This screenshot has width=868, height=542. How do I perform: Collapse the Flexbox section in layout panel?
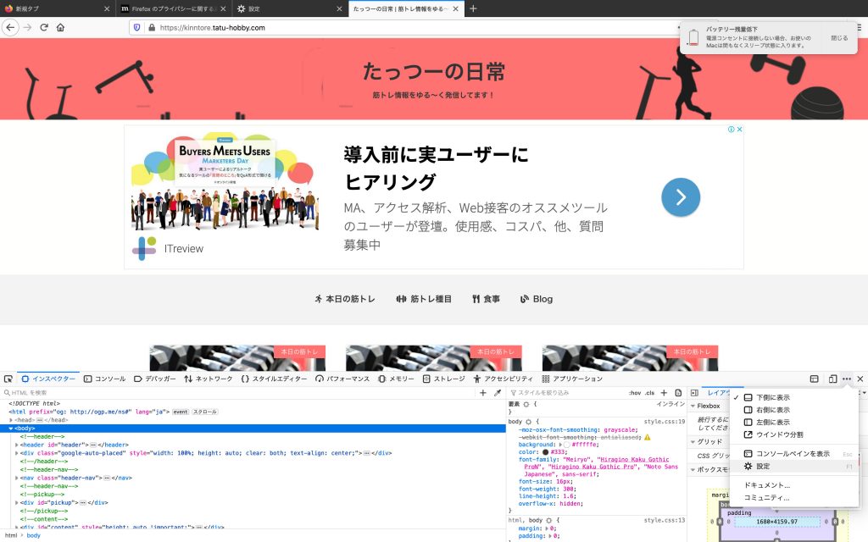693,406
